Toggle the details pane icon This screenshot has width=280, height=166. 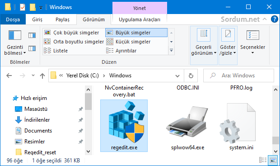coord(32,48)
